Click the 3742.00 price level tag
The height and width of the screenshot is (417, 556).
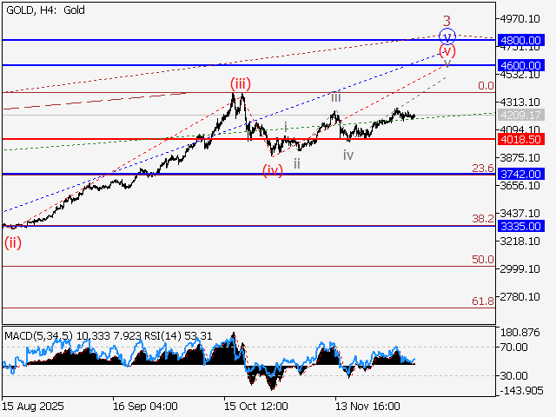(520, 174)
